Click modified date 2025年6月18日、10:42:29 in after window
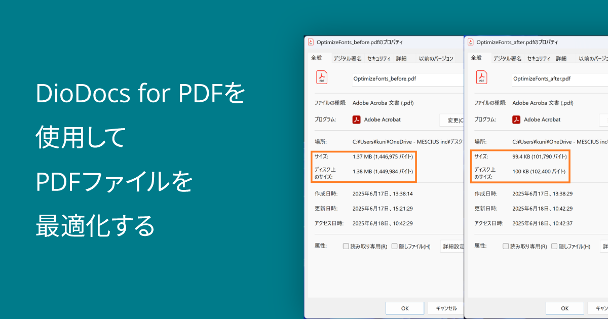The image size is (608, 319). click(x=543, y=209)
